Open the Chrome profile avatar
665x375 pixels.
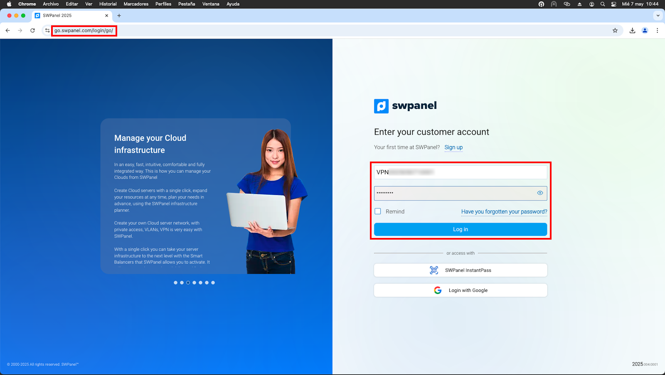coord(645,30)
